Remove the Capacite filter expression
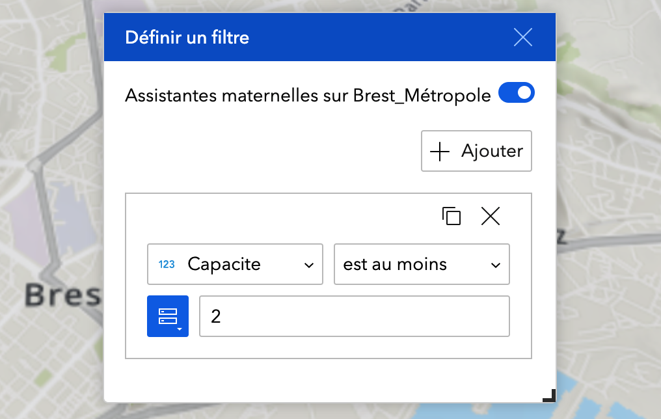 tap(491, 216)
